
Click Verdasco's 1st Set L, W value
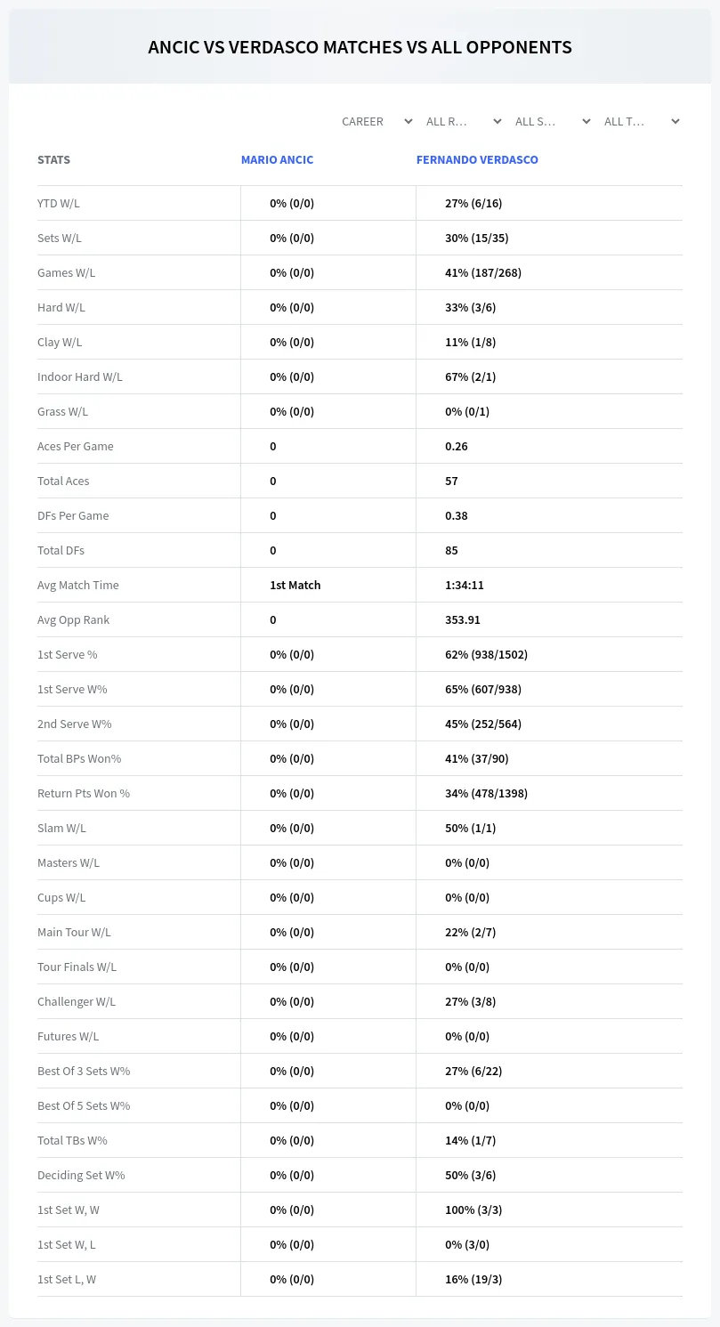(x=473, y=1279)
